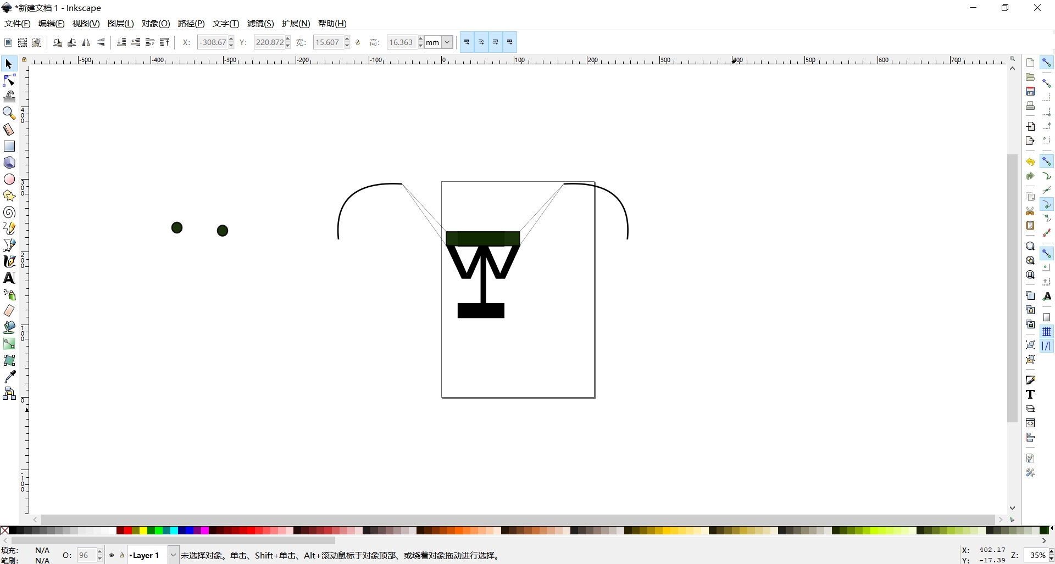Click the Print document icon

tap(1030, 105)
